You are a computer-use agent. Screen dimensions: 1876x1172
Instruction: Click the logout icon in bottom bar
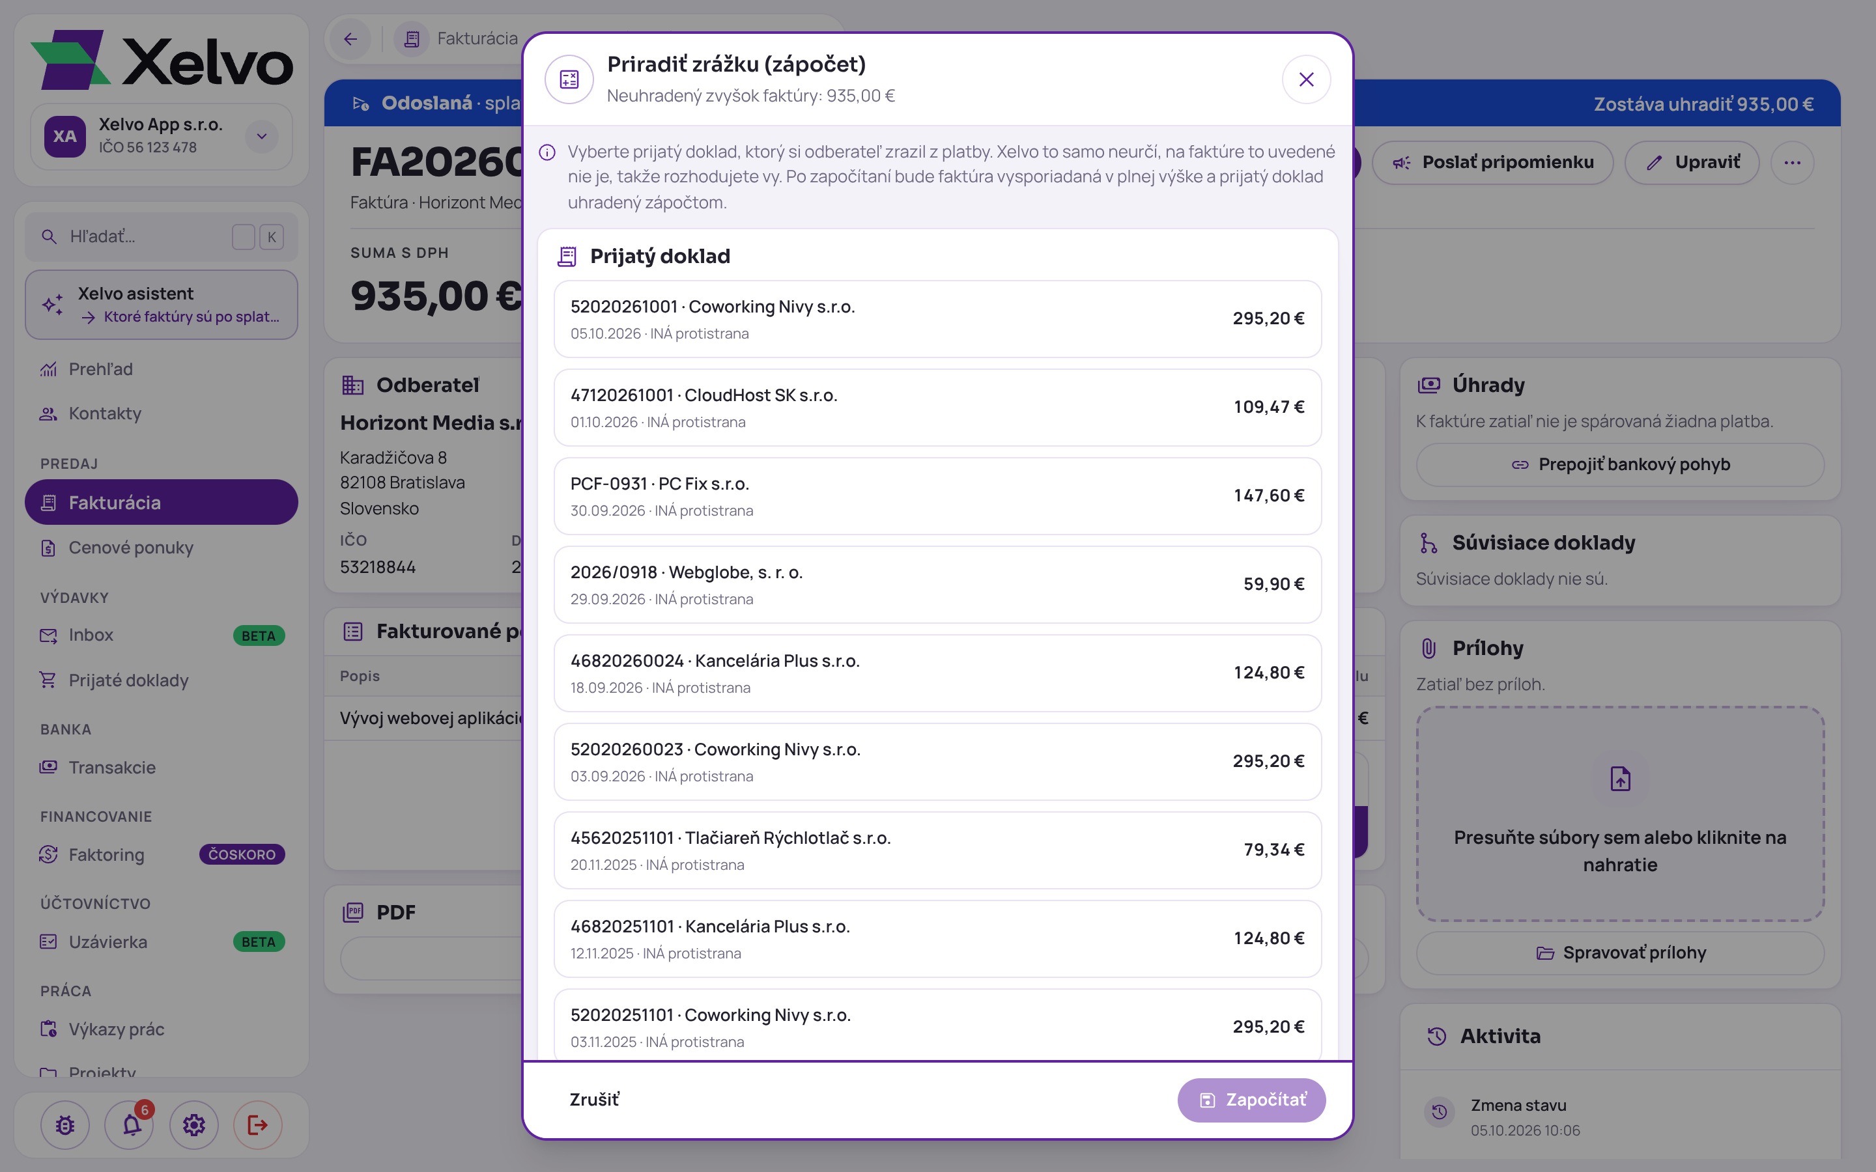[257, 1124]
